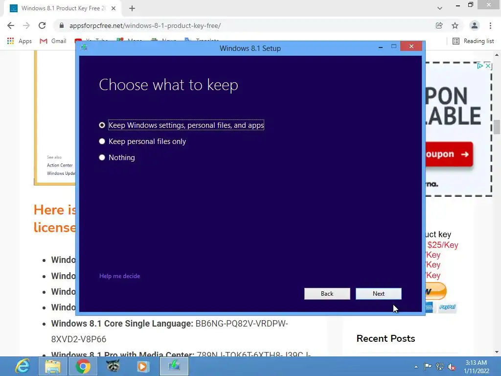The image size is (501, 376).
Task: Select Keep personal files only option
Action: 142,141
